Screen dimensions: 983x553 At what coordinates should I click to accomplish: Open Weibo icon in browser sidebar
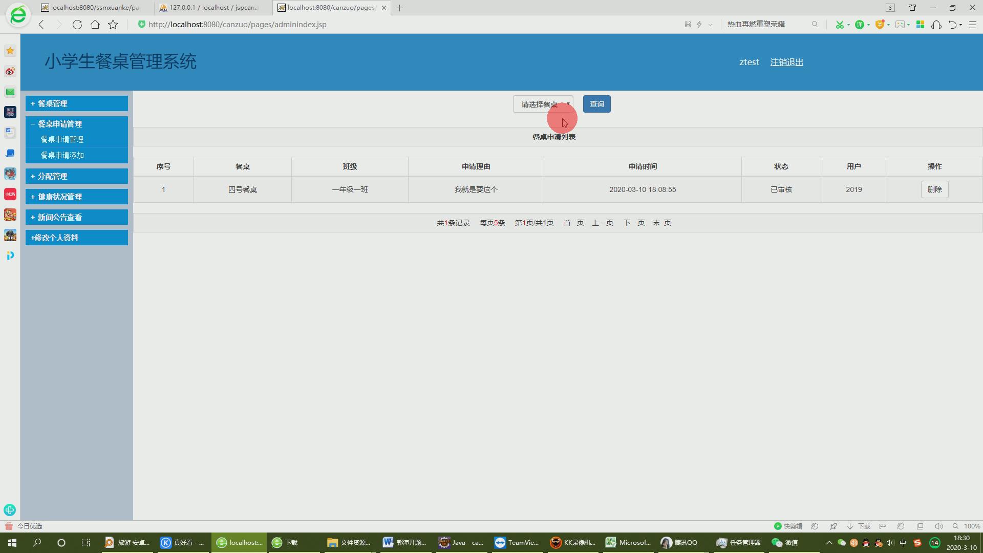coord(10,71)
